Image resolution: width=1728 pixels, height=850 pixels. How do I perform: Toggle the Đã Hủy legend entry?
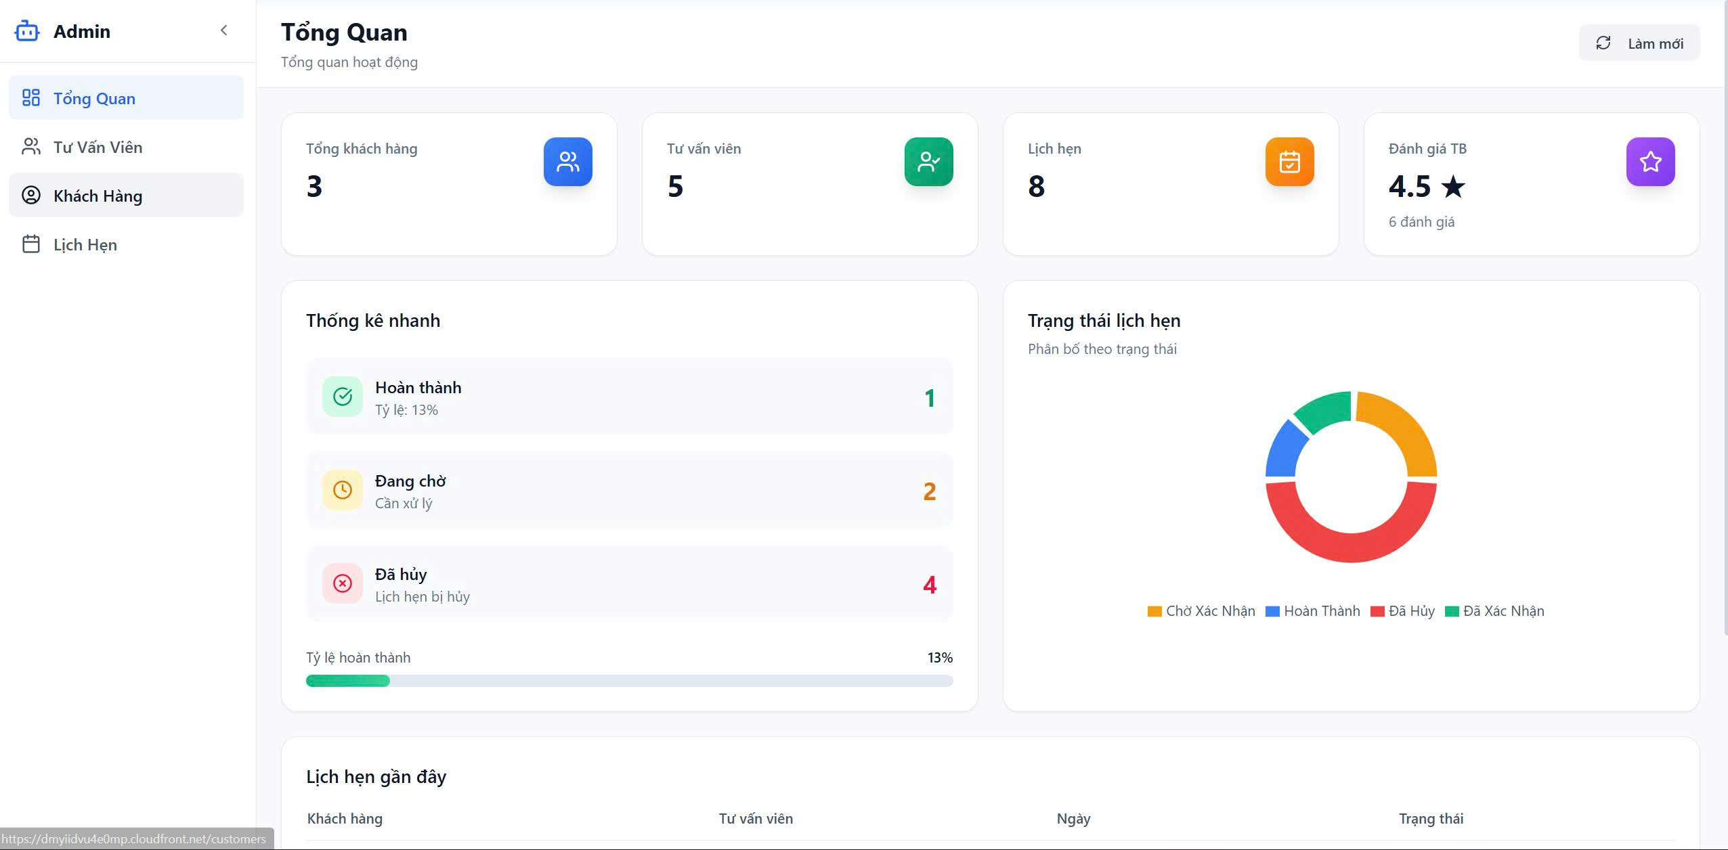[x=1402, y=611]
